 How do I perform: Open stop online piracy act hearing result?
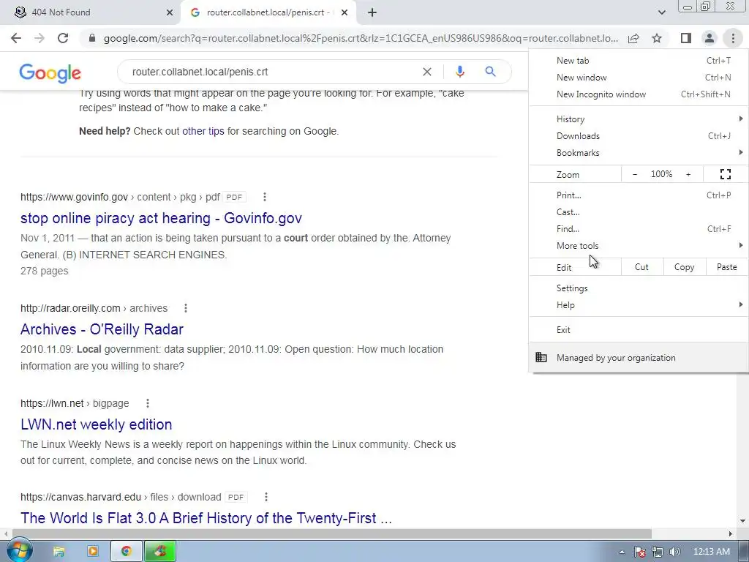pos(161,218)
